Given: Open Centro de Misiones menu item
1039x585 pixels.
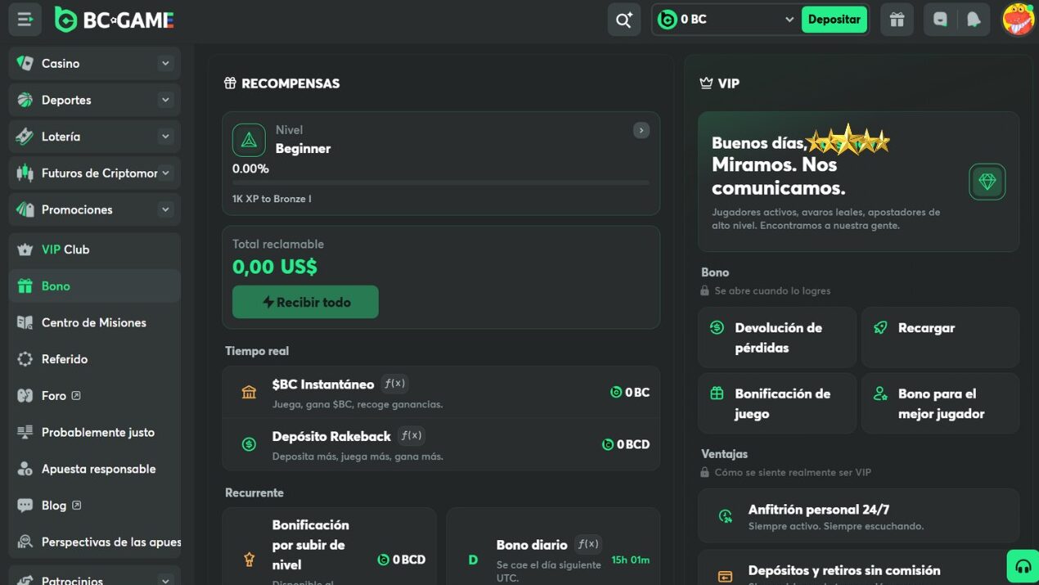Looking at the screenshot, I should pos(95,322).
